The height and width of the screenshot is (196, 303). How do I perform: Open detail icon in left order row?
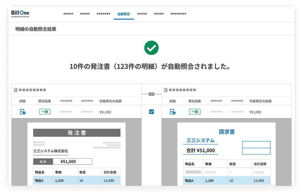[x=23, y=112]
